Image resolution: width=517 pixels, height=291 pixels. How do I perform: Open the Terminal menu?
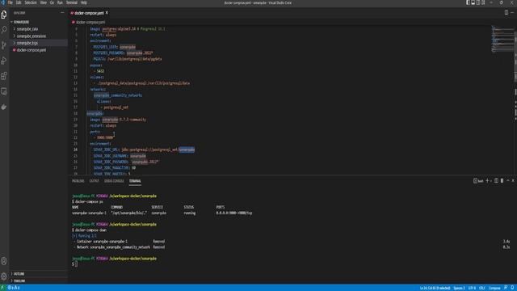click(72, 2)
